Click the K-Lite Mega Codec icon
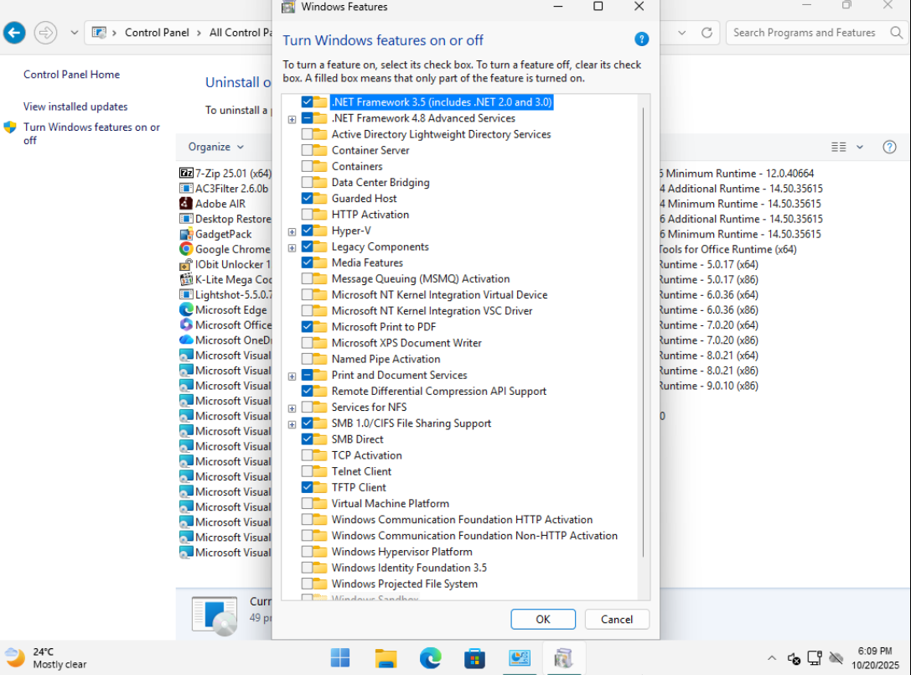Image resolution: width=911 pixels, height=675 pixels. click(186, 279)
